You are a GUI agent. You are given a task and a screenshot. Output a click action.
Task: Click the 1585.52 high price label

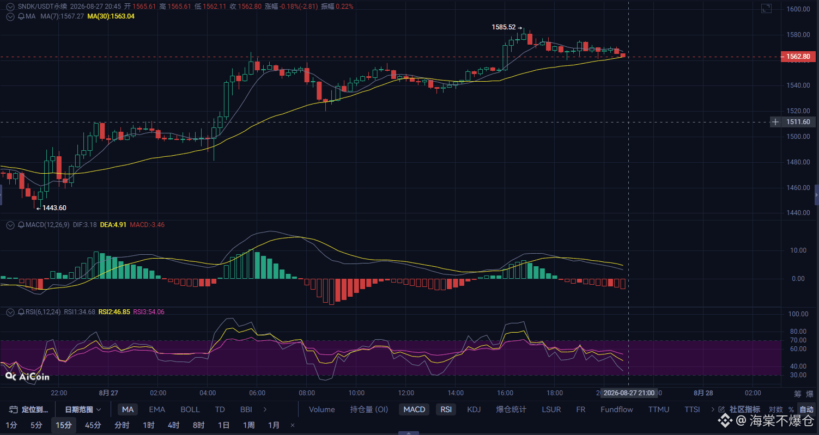[x=503, y=27]
